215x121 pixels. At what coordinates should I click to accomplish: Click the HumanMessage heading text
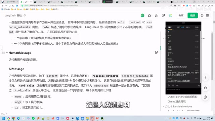[20, 53]
